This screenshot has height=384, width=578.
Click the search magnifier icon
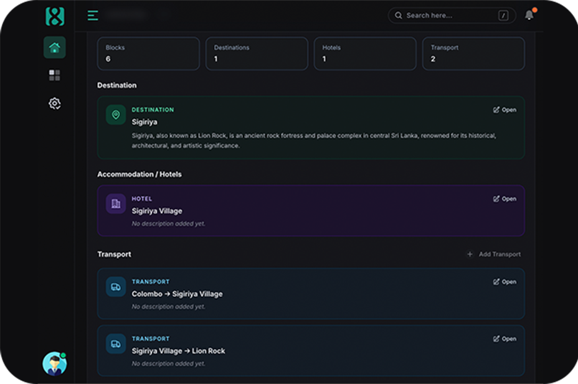[x=399, y=16]
